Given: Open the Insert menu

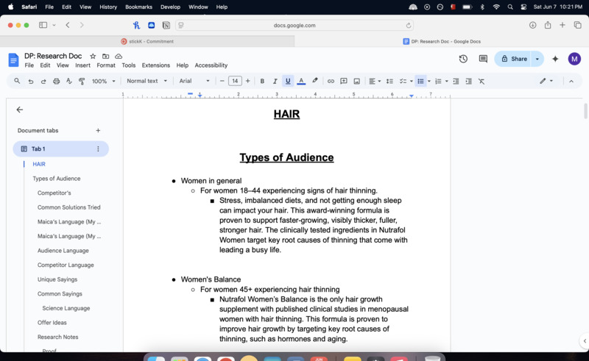Looking at the screenshot, I should click(x=82, y=65).
